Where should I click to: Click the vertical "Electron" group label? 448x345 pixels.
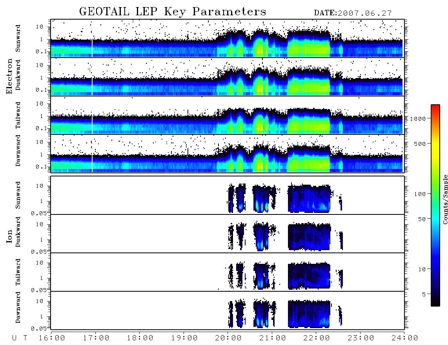[x=9, y=76]
